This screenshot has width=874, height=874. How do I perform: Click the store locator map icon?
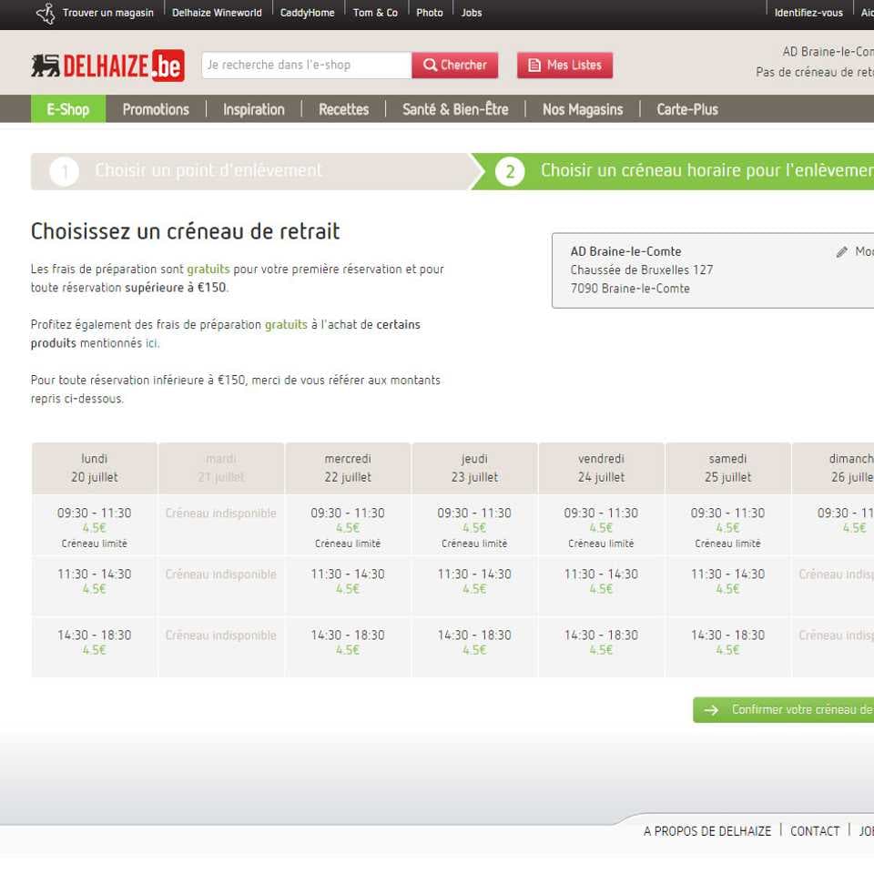tap(46, 14)
